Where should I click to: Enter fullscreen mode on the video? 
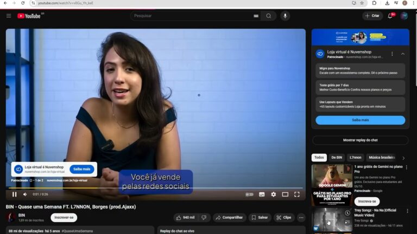297,194
